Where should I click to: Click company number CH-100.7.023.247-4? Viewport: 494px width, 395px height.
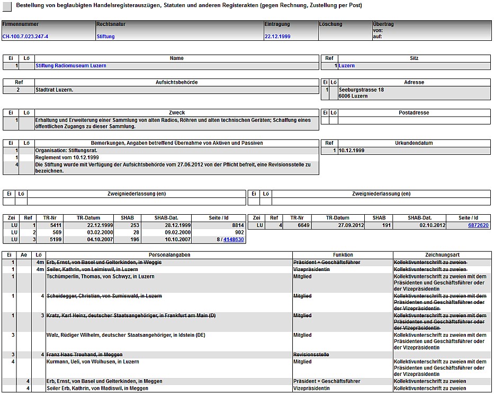point(25,37)
